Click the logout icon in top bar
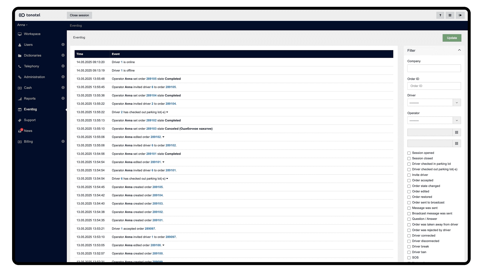Image resolution: width=483 pixels, height=272 pixels. pyautogui.click(x=460, y=15)
